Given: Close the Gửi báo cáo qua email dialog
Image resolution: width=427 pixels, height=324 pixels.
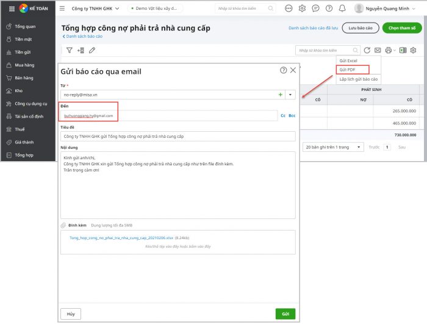Looking at the screenshot, I should [293, 70].
